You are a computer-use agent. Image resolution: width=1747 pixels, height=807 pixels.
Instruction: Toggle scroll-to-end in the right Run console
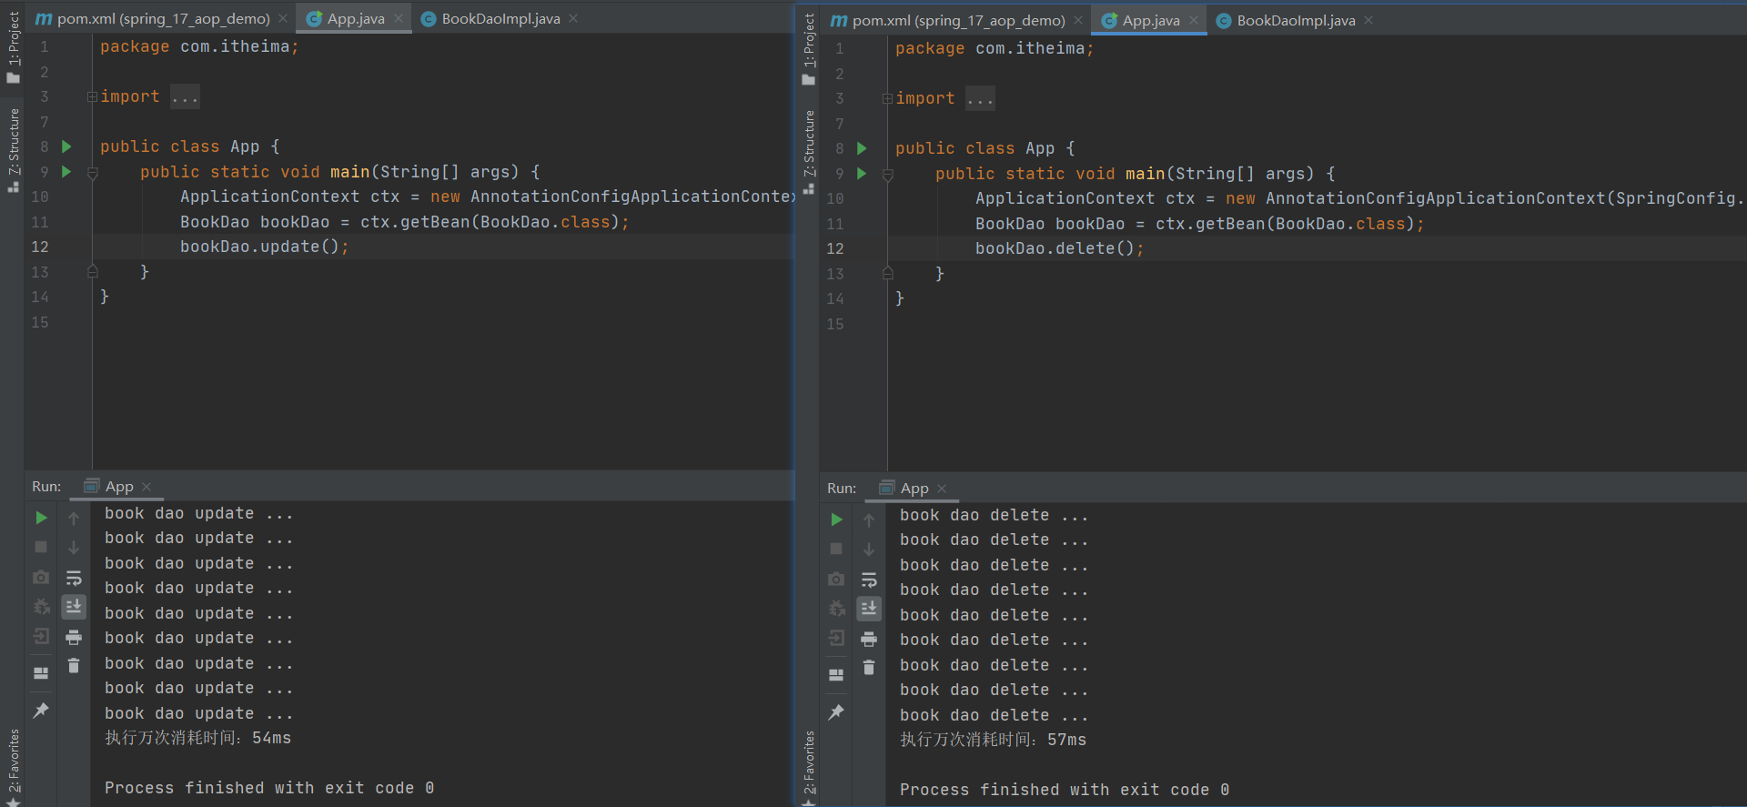[x=869, y=608]
